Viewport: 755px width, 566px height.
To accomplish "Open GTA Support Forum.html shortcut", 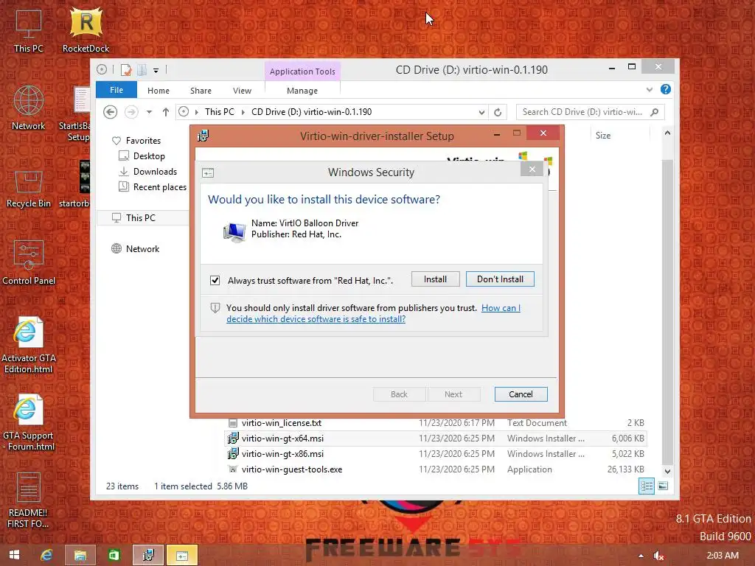I will click(29, 423).
